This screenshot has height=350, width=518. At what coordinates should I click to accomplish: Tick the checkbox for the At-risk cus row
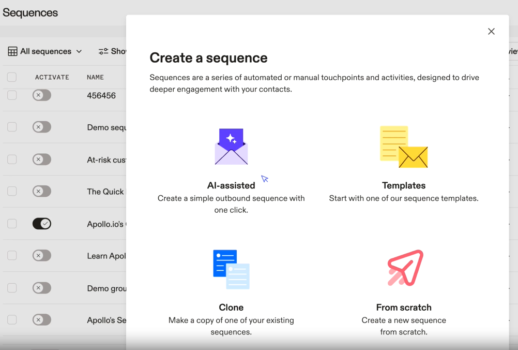pos(12,159)
